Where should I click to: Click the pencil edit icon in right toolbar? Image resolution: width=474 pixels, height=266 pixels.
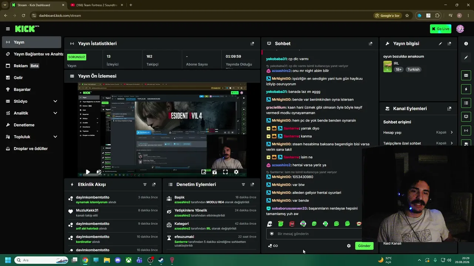point(466,58)
